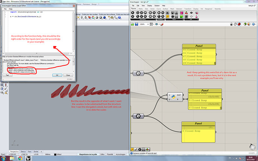Save the Grasshopper document via floppy icon
This screenshot has width=258, height=161.
(x=136, y=24)
